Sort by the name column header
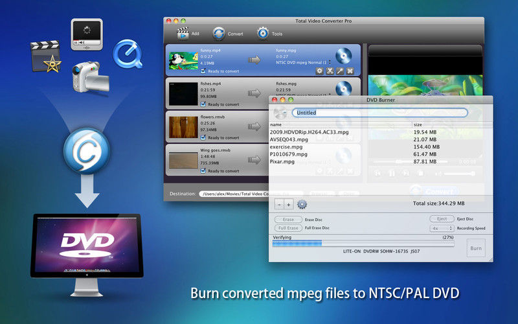The width and height of the screenshot is (518, 324). pyautogui.click(x=341, y=124)
